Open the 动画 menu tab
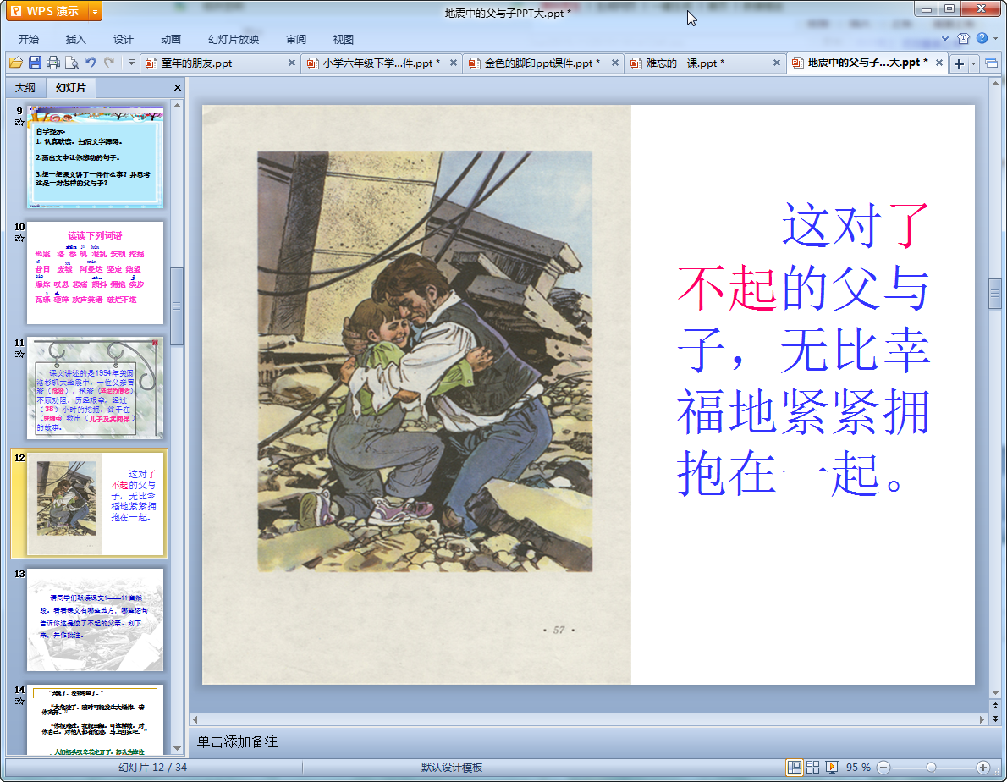This screenshot has height=782, width=1007. click(x=171, y=39)
